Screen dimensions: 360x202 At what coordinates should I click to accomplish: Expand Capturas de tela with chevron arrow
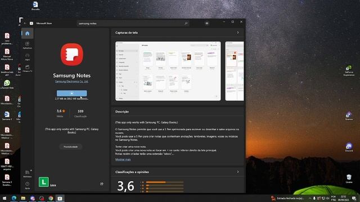click(x=238, y=33)
